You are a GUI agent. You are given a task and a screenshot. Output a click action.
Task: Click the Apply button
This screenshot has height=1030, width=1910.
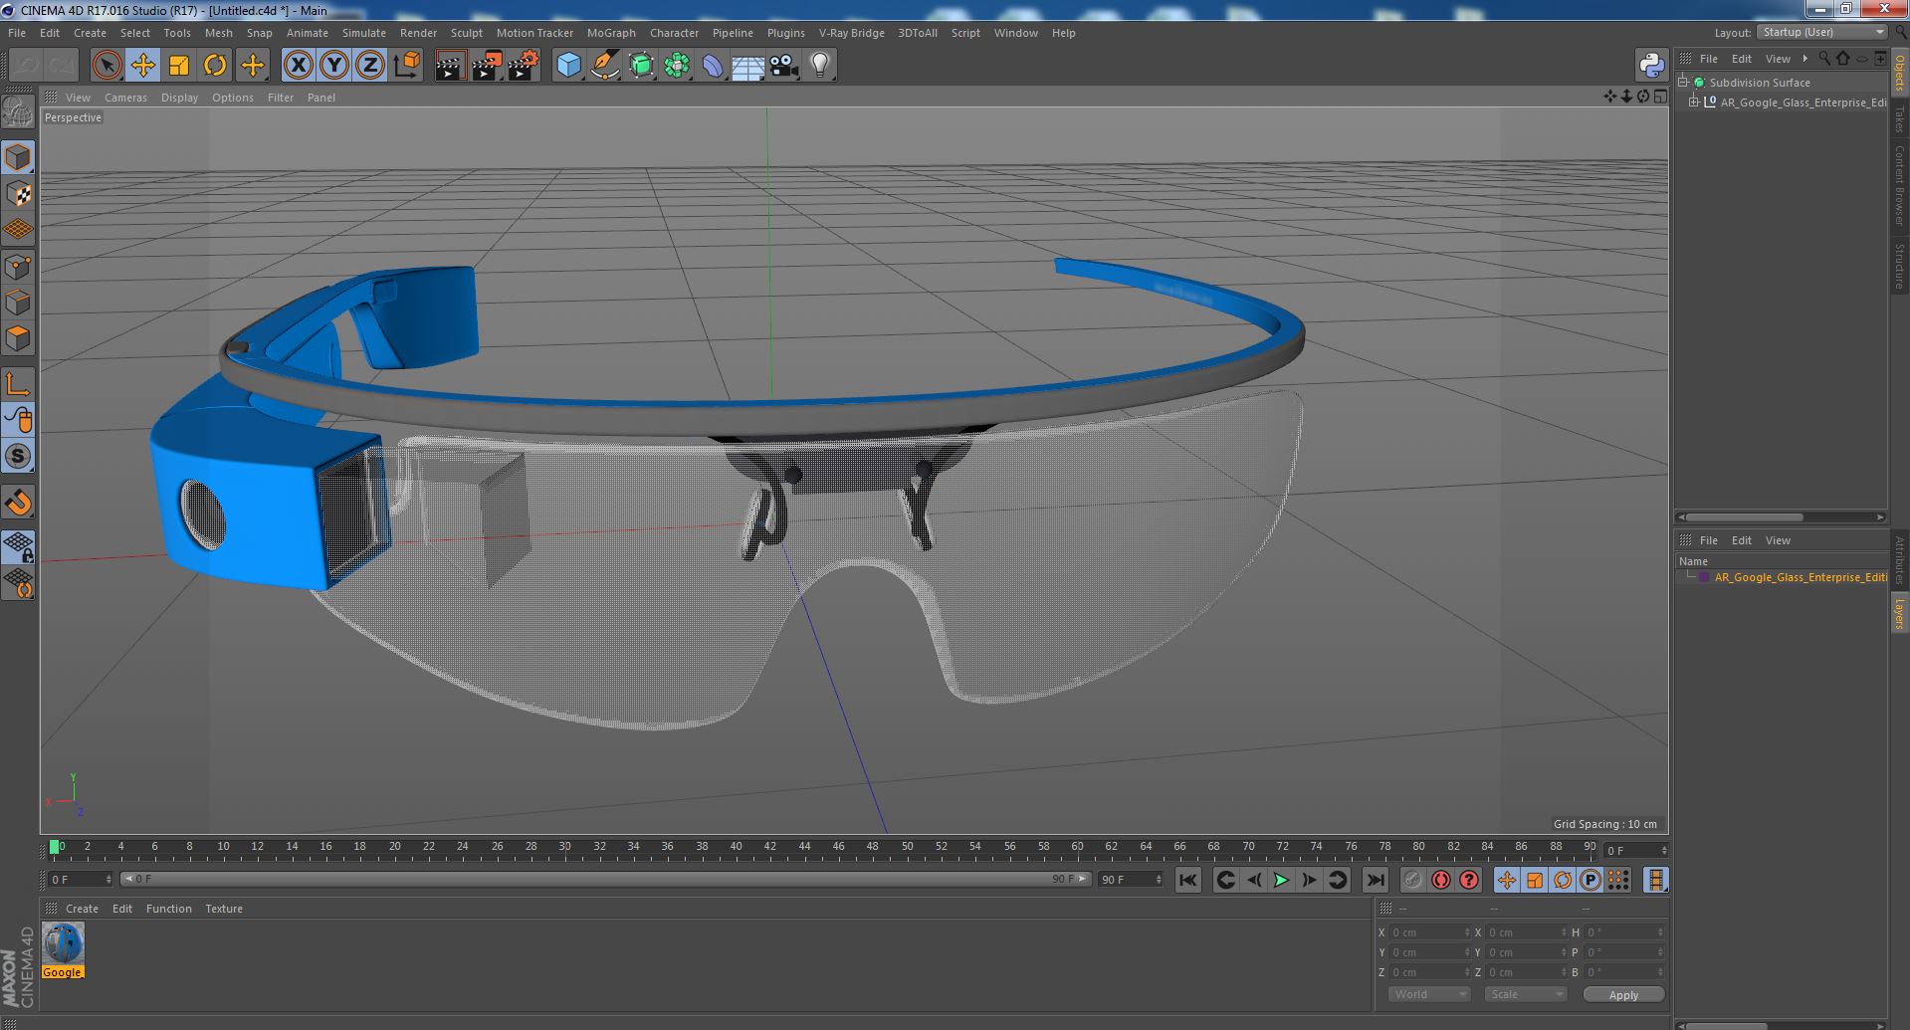point(1623,994)
